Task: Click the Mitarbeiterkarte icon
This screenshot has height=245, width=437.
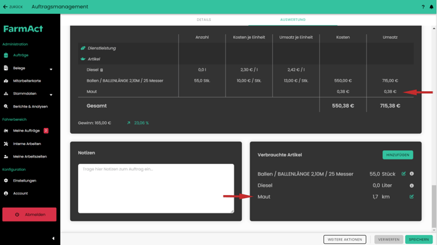Action: coord(6,81)
